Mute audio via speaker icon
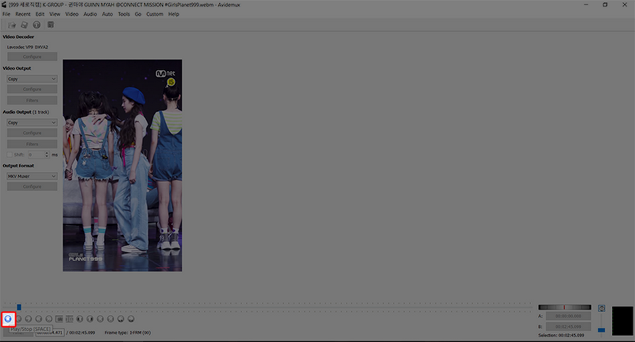 (x=602, y=308)
